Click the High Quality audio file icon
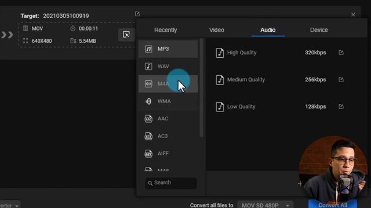Screen dimensions: 371x208 coord(220,53)
